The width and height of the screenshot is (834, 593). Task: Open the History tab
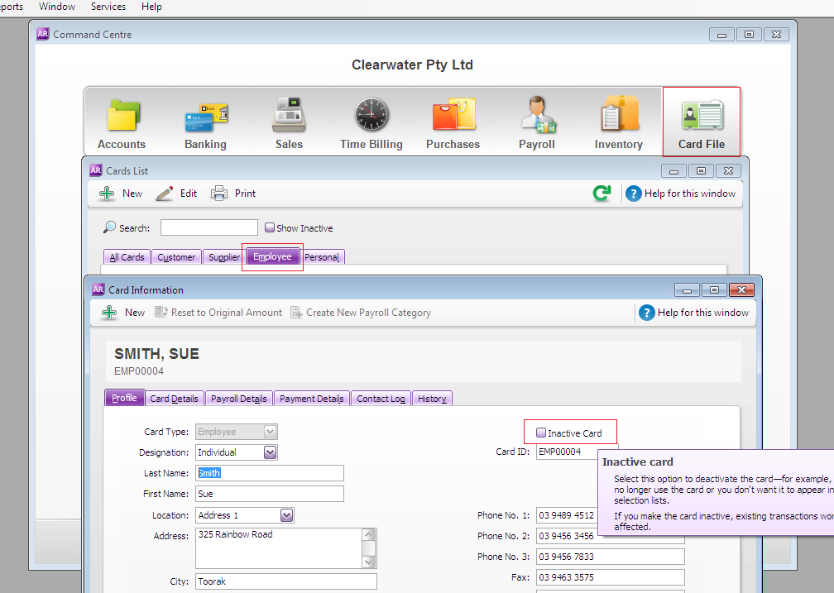pyautogui.click(x=432, y=399)
